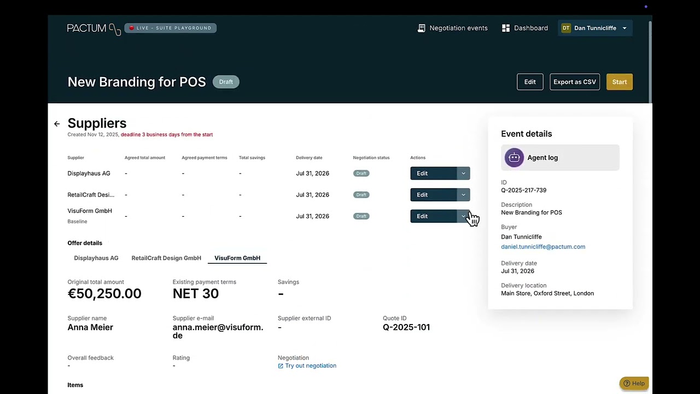Click the Displayhaus AG delivery date Jul 31, 2026

point(312,173)
